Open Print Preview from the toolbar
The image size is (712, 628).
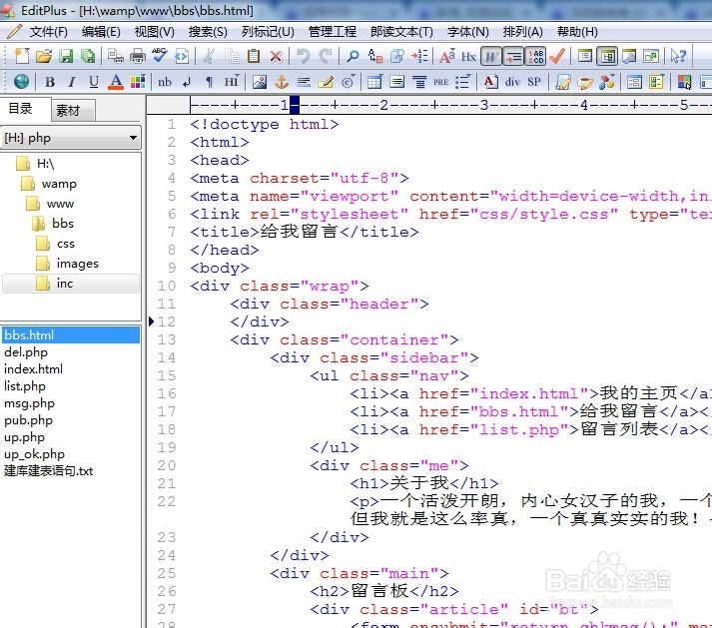pyautogui.click(x=115, y=56)
